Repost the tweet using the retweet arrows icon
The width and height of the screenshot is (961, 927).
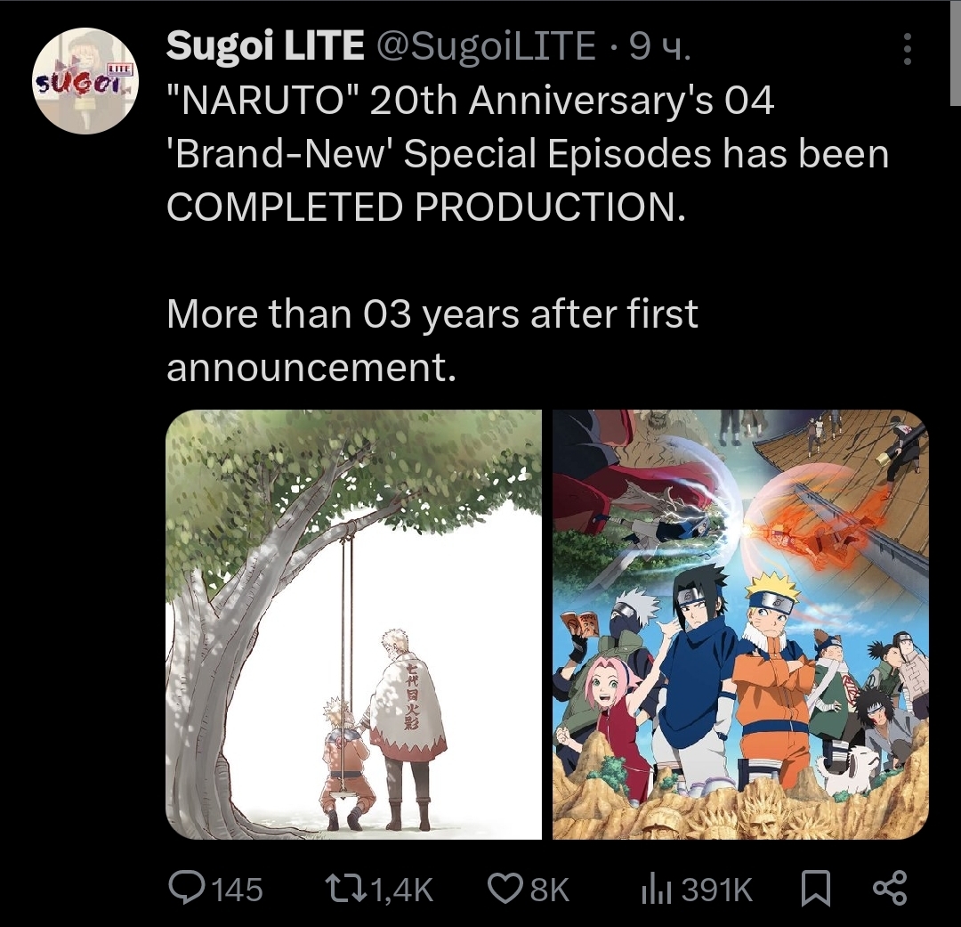[x=343, y=888]
